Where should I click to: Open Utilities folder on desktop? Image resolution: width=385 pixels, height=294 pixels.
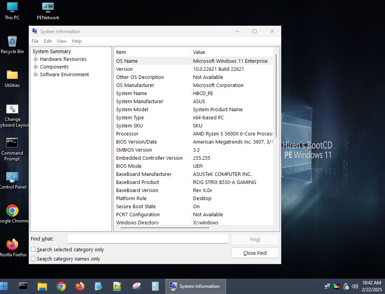click(12, 79)
